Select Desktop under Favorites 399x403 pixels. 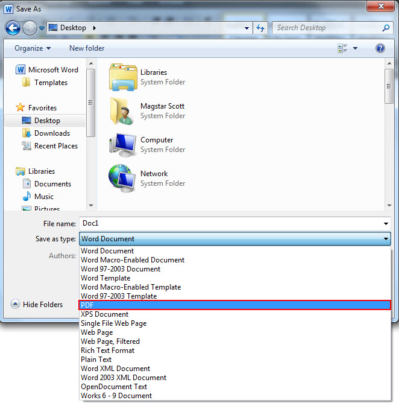tap(45, 121)
